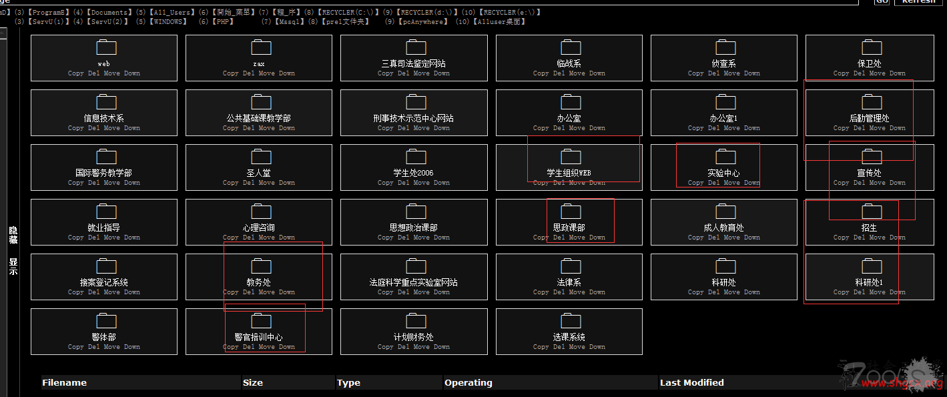
Task: Click Del under the 圣人堂 folder
Action: [248, 183]
